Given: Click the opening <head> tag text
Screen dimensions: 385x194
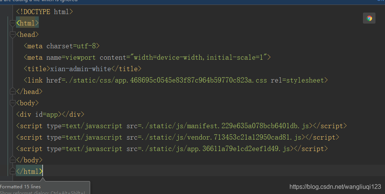Looking at the screenshot, I should pyautogui.click(x=27, y=35).
